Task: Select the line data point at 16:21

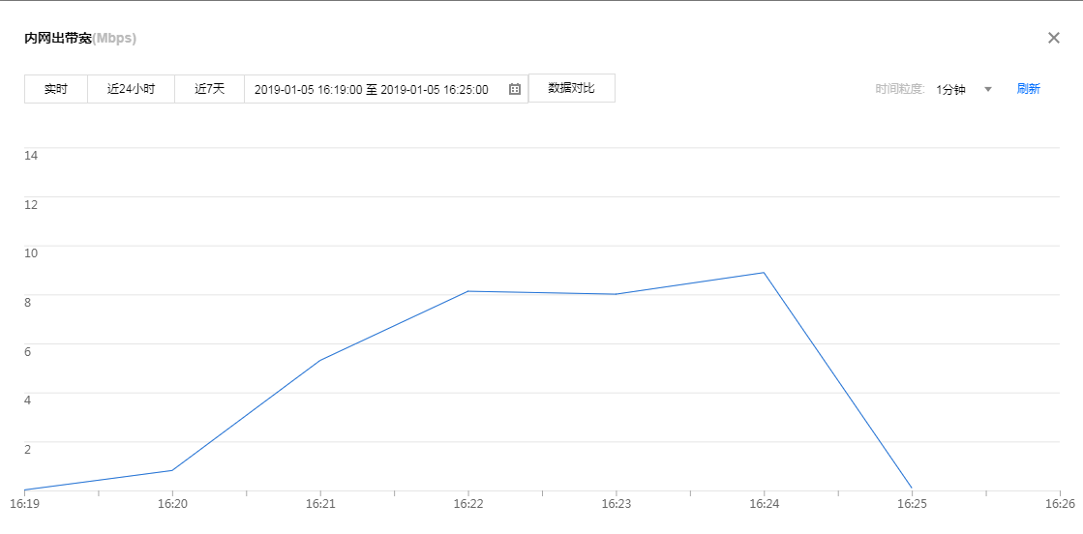Action: (x=320, y=360)
